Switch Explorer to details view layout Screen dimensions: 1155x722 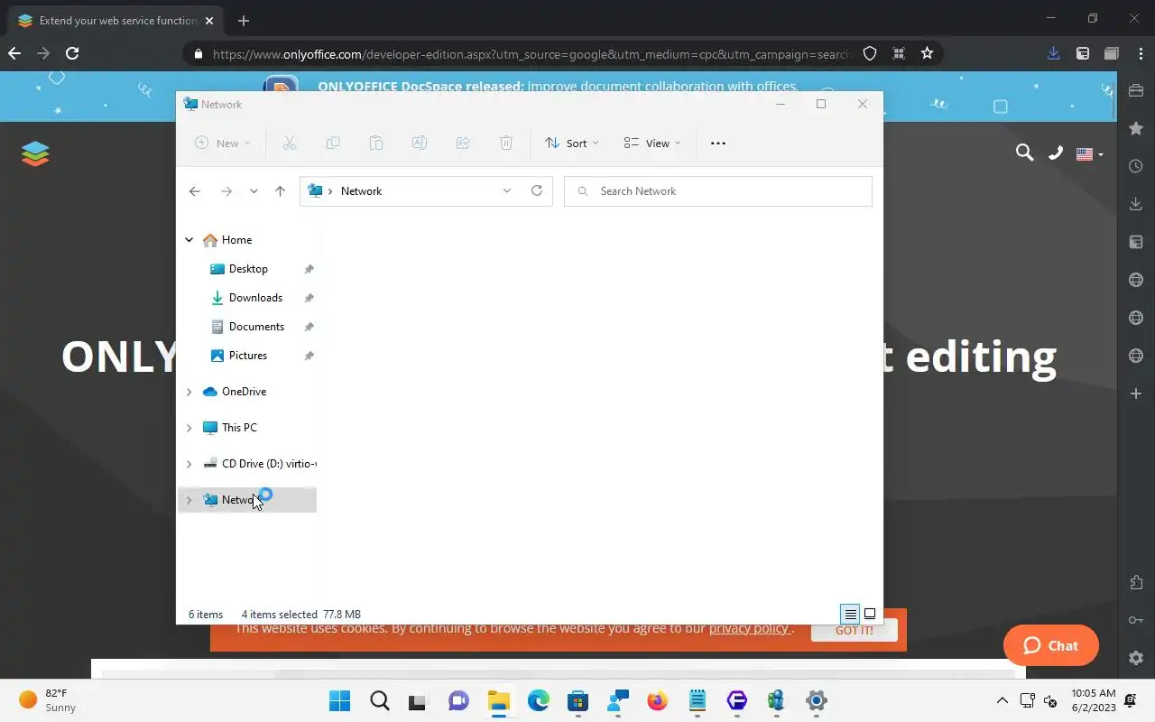point(850,614)
